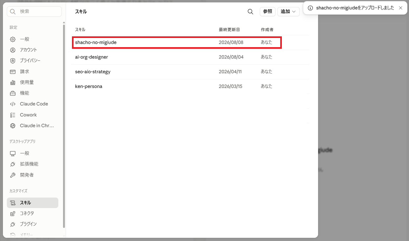Click the スキル sidebar icon
The height and width of the screenshot is (241, 409).
(x=13, y=203)
